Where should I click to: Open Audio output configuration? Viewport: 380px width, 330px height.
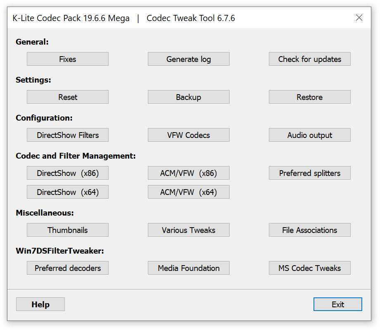pos(309,135)
